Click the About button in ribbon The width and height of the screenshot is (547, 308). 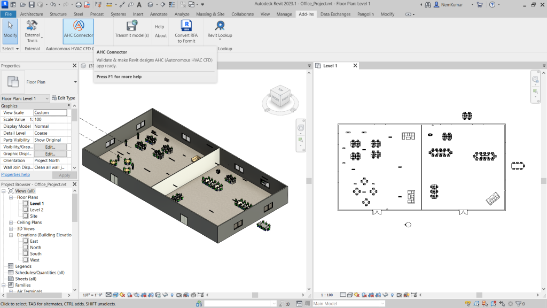(161, 36)
